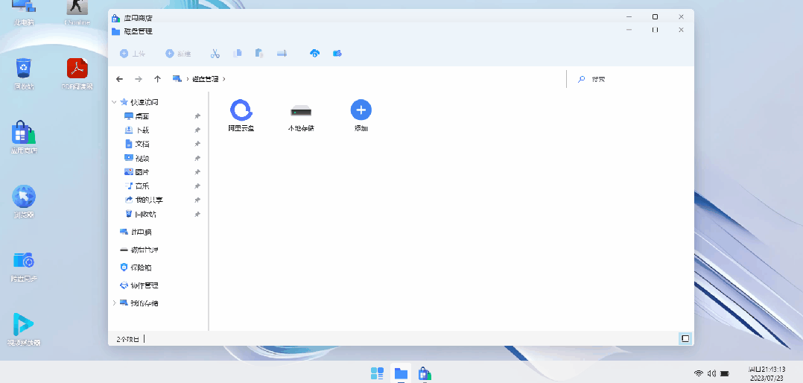Open the taskbar start menu icon
Image resolution: width=803 pixels, height=383 pixels.
click(378, 374)
